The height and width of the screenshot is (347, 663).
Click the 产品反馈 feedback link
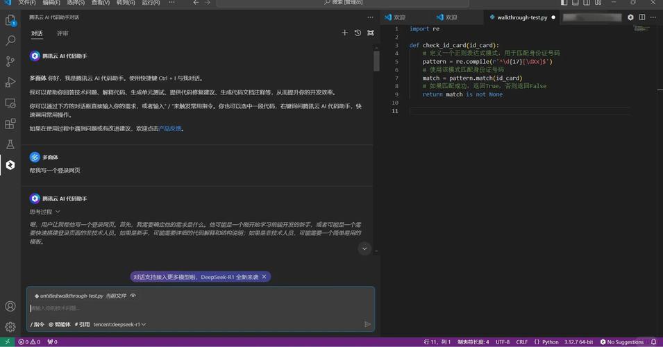pos(170,128)
